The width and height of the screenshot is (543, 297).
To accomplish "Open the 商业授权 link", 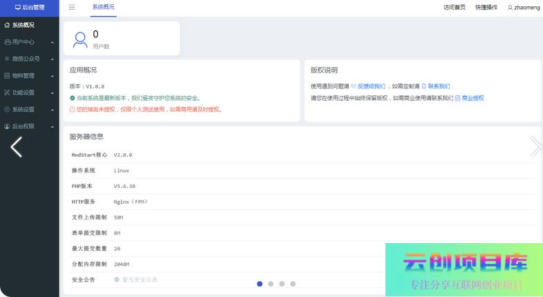I will [x=473, y=98].
